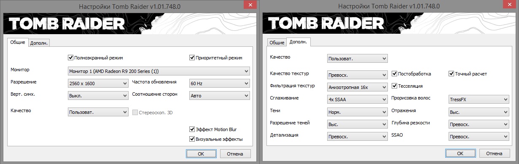Disable Тесселяция checkbox
The image size is (519, 164).
click(x=407, y=86)
